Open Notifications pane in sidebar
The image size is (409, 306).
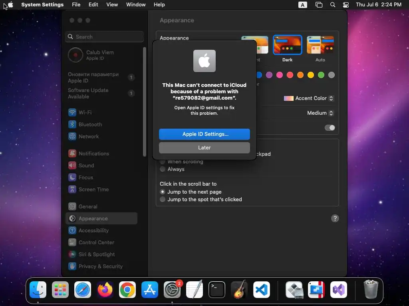(101, 153)
